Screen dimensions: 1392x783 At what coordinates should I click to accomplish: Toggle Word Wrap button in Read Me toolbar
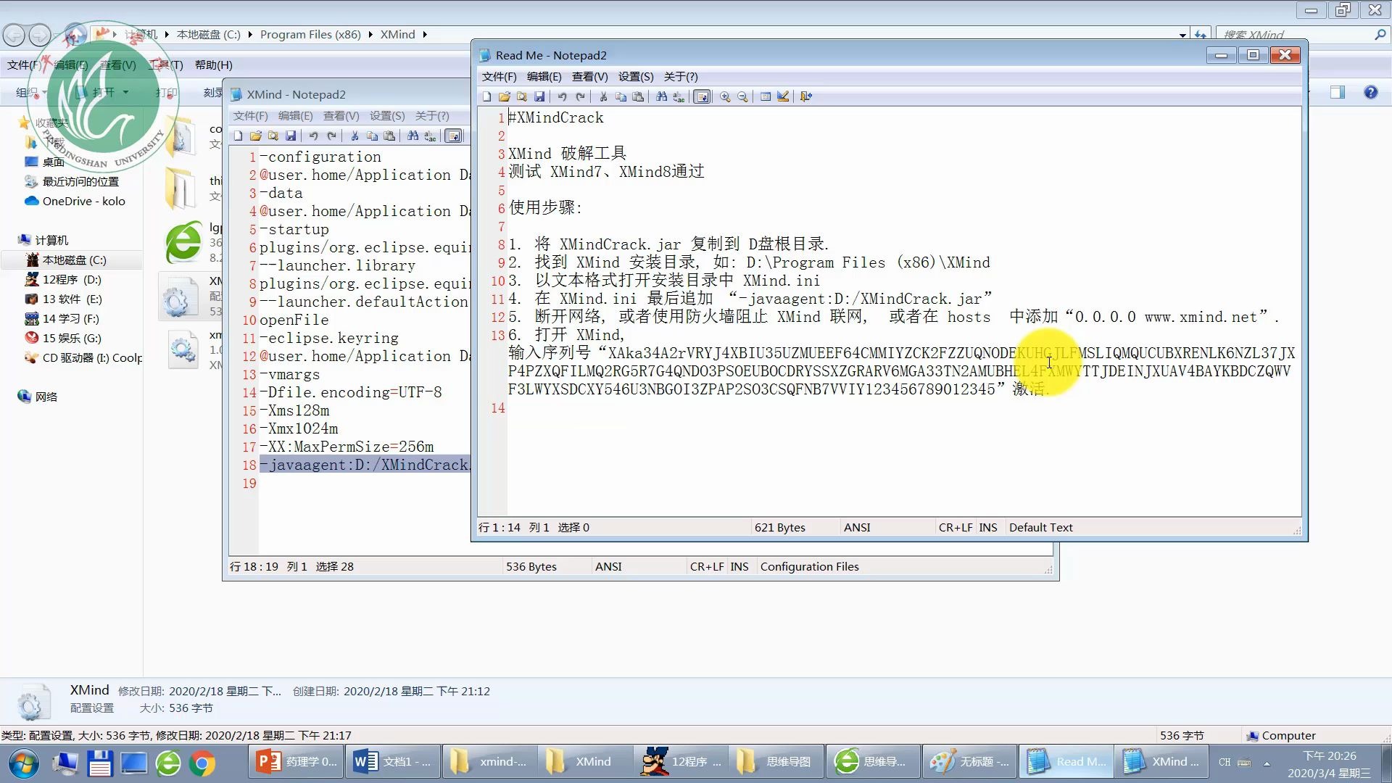tap(702, 96)
